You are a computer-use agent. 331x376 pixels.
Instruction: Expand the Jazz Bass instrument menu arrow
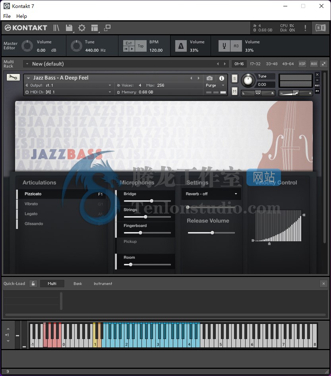point(28,78)
